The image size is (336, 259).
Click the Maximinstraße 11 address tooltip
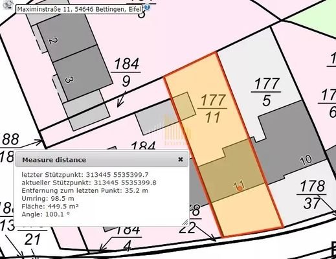tap(79, 10)
